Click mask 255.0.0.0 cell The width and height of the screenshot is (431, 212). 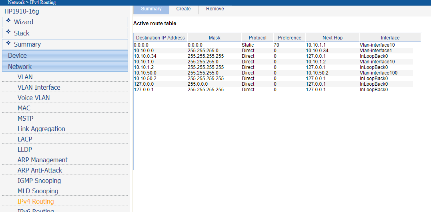[x=198, y=84]
